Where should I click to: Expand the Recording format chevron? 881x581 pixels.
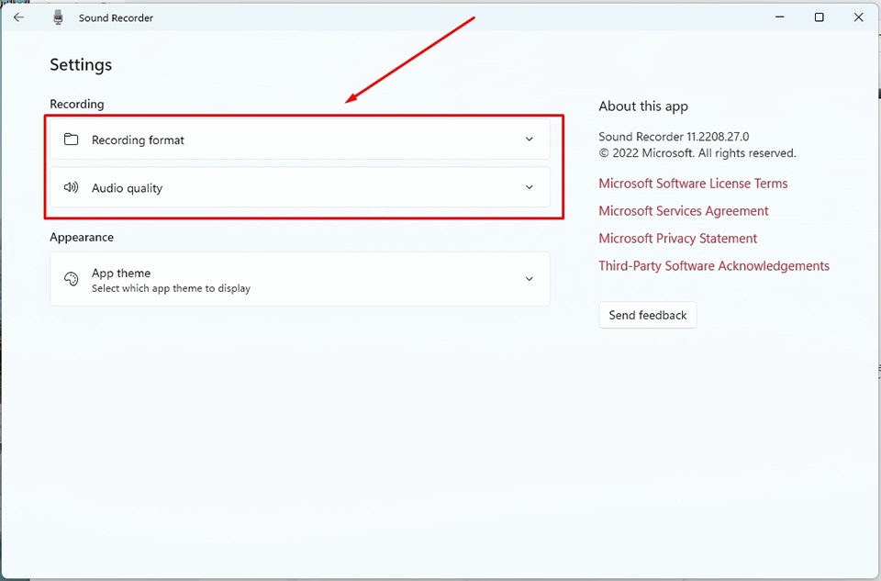[530, 140]
